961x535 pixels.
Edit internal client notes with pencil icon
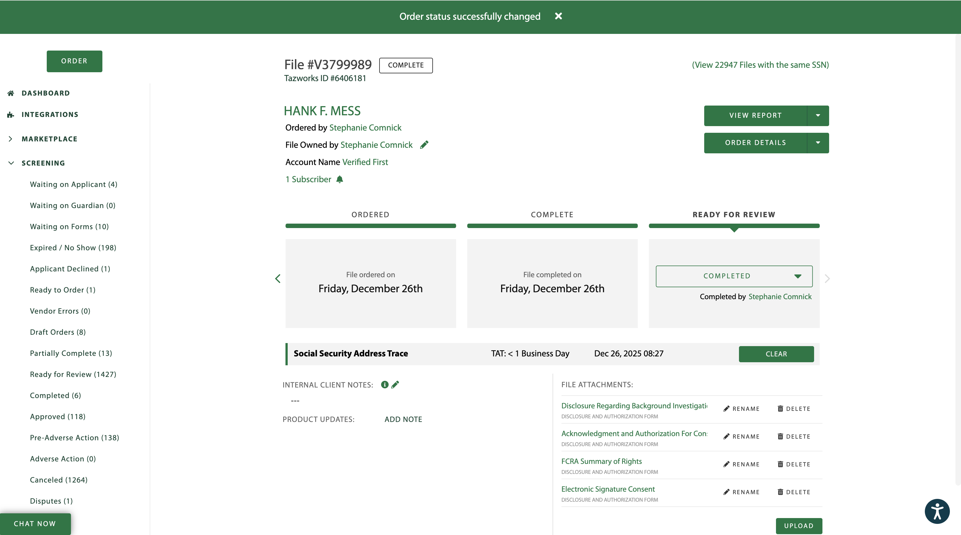coord(395,384)
